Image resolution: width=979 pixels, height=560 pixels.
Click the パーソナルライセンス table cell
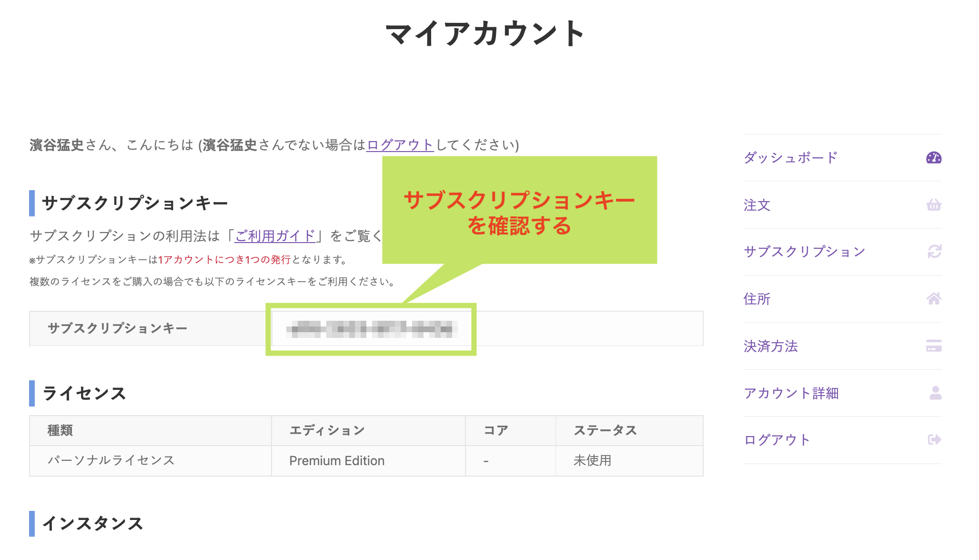click(111, 460)
